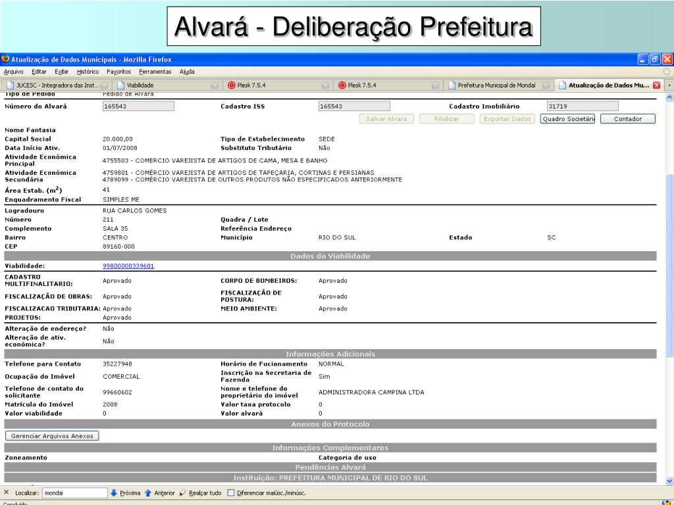Restore down the Firefox window
Viewport: 674px width, 505px height.
(655, 59)
